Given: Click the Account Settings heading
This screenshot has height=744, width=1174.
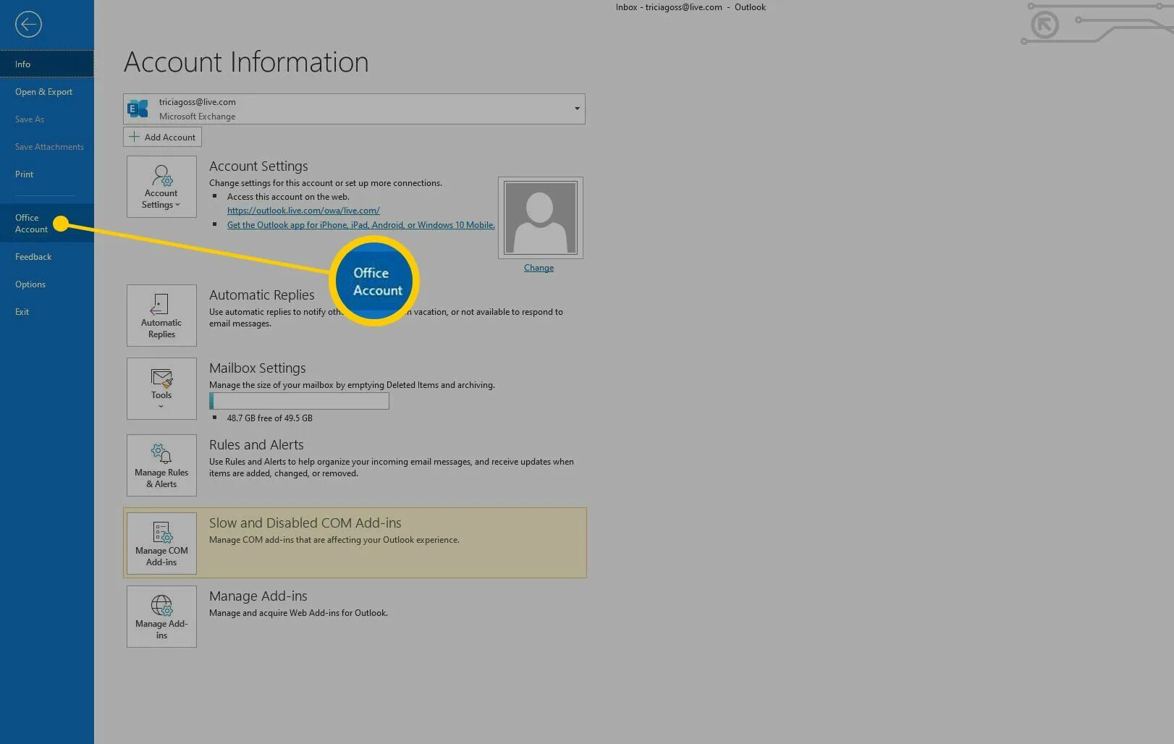Looking at the screenshot, I should coord(258,166).
